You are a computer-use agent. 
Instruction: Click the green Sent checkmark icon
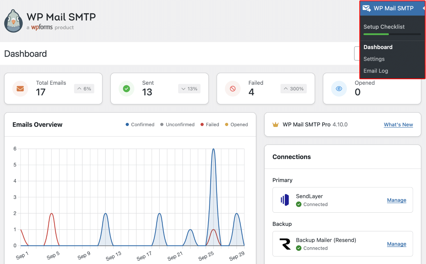tap(126, 89)
